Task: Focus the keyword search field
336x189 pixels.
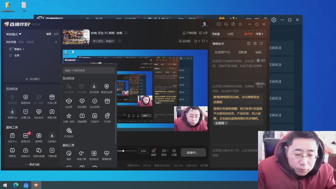Action: pyautogui.click(x=89, y=70)
